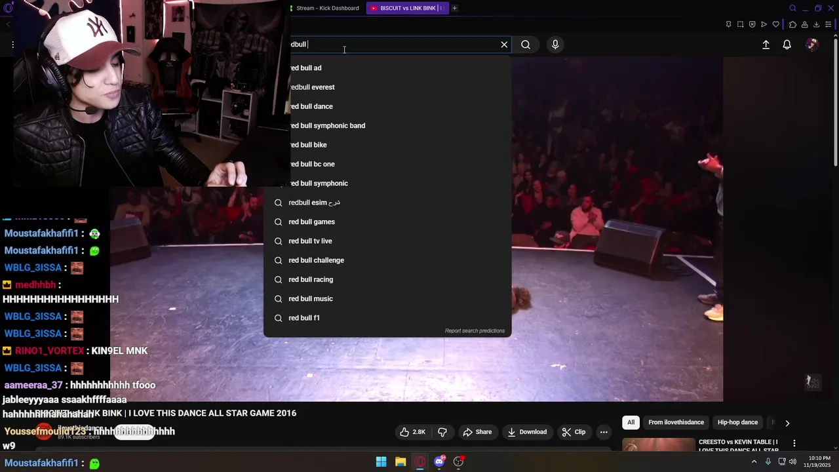839x472 pixels.
Task: Like the video (2.8K)
Action: (413, 432)
